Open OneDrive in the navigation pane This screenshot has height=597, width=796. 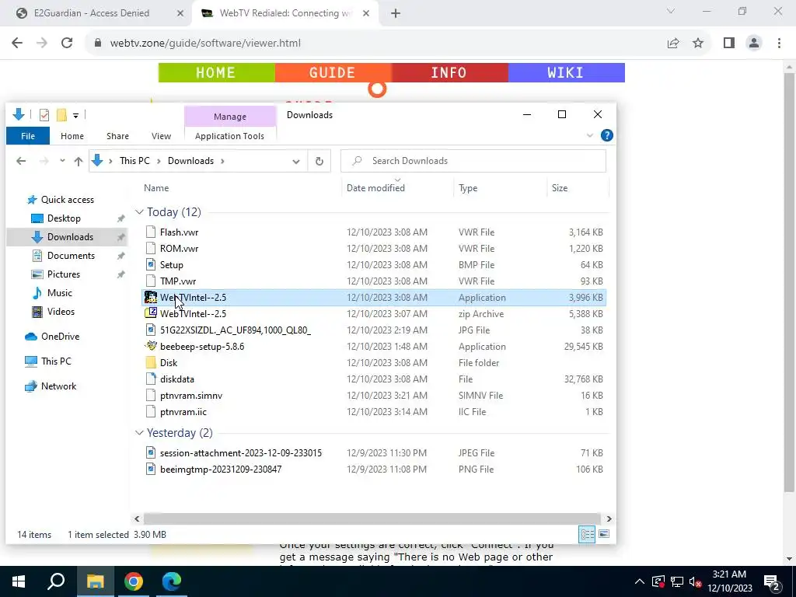pos(60,337)
